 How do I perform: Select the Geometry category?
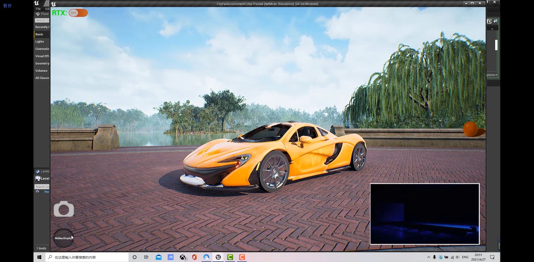42,63
